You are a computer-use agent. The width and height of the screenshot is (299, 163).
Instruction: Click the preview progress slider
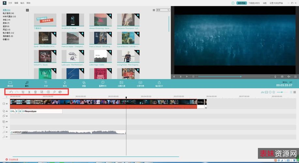tap(234, 77)
